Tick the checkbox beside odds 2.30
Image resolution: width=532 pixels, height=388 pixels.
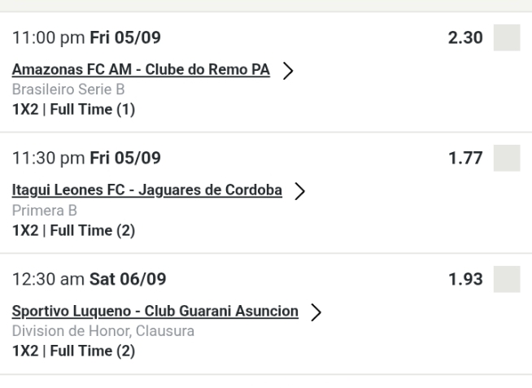(x=507, y=37)
